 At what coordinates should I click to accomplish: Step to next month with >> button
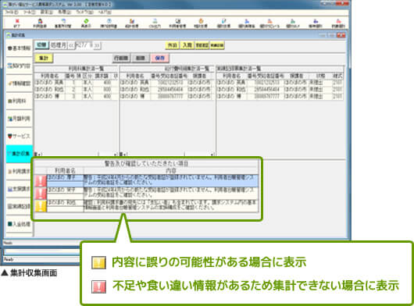click(x=97, y=45)
